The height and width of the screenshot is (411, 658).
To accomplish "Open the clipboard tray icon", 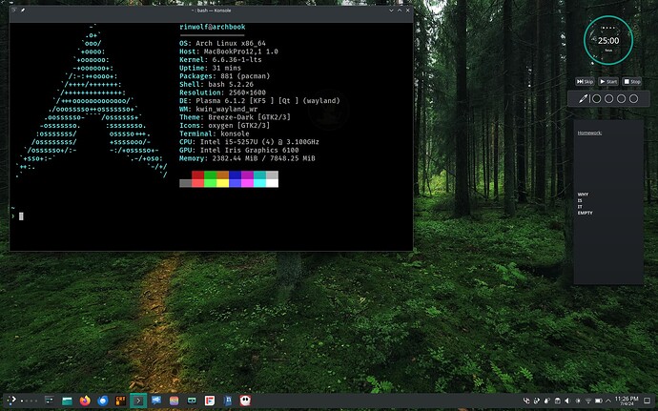I will pos(557,401).
